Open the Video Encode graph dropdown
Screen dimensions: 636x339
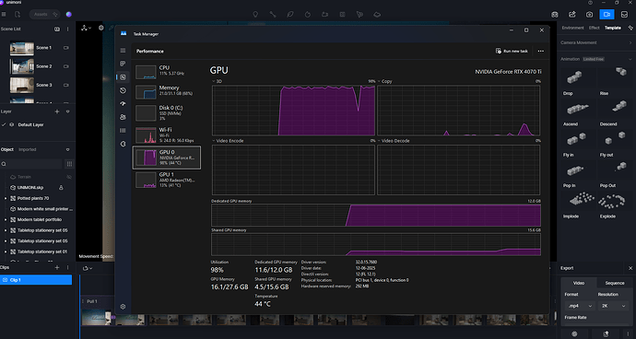click(214, 141)
